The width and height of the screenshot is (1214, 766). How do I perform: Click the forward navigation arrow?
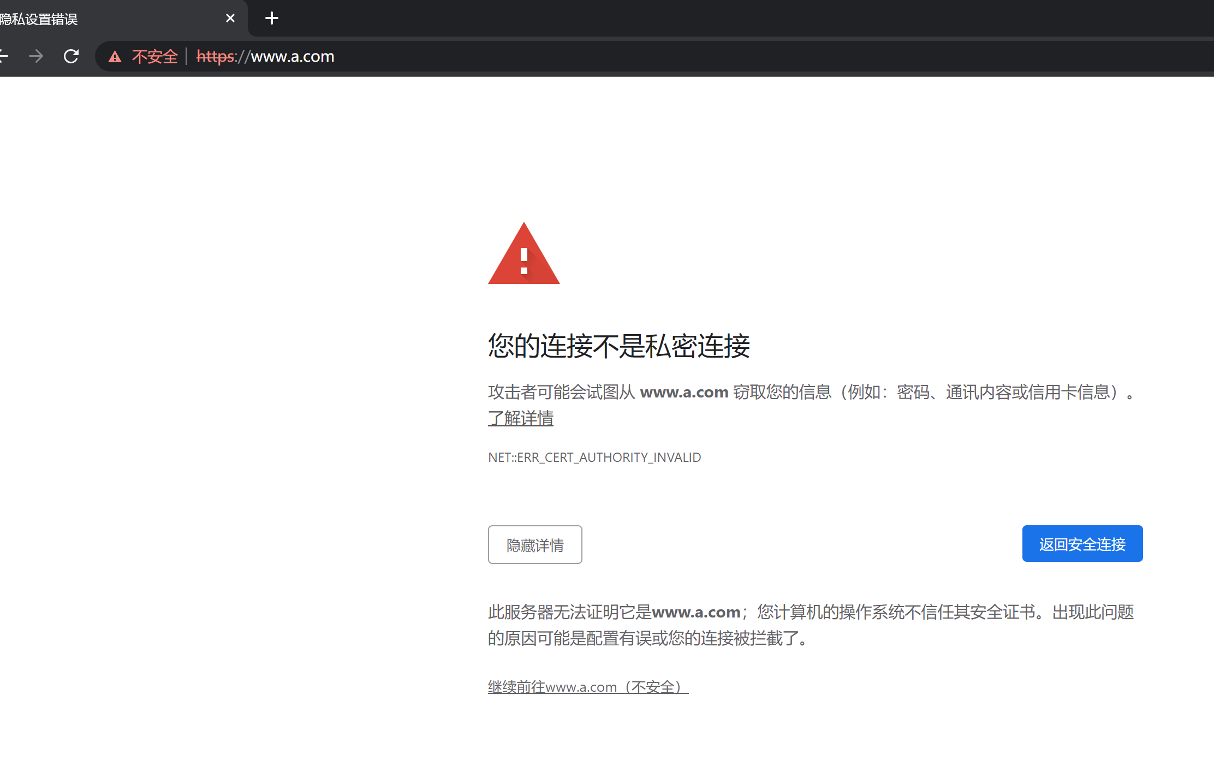36,56
